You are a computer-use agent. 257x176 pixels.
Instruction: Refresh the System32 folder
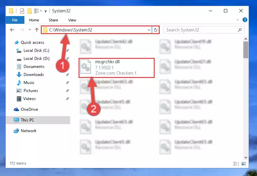155,30
